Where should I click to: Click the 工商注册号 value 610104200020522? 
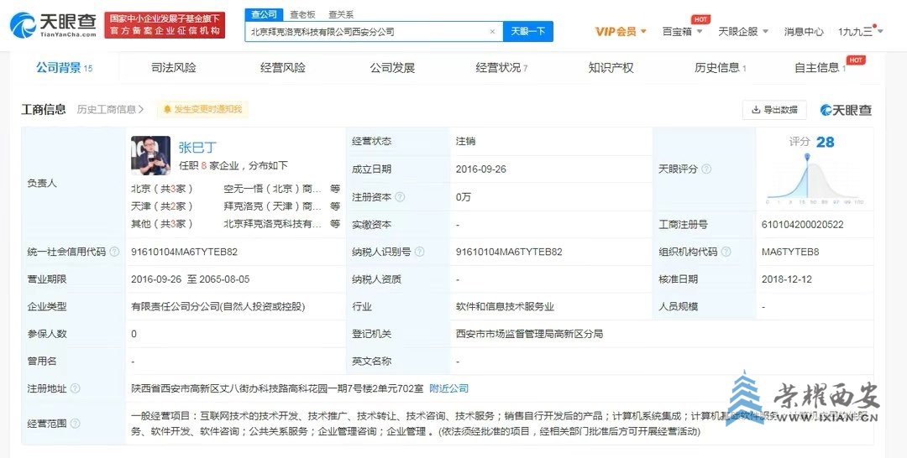tap(802, 224)
